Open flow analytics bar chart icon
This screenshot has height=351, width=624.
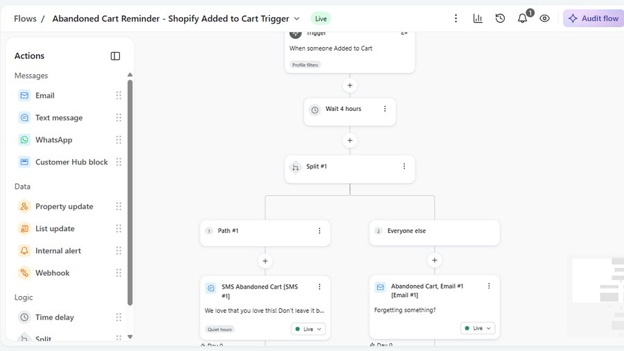click(x=478, y=18)
